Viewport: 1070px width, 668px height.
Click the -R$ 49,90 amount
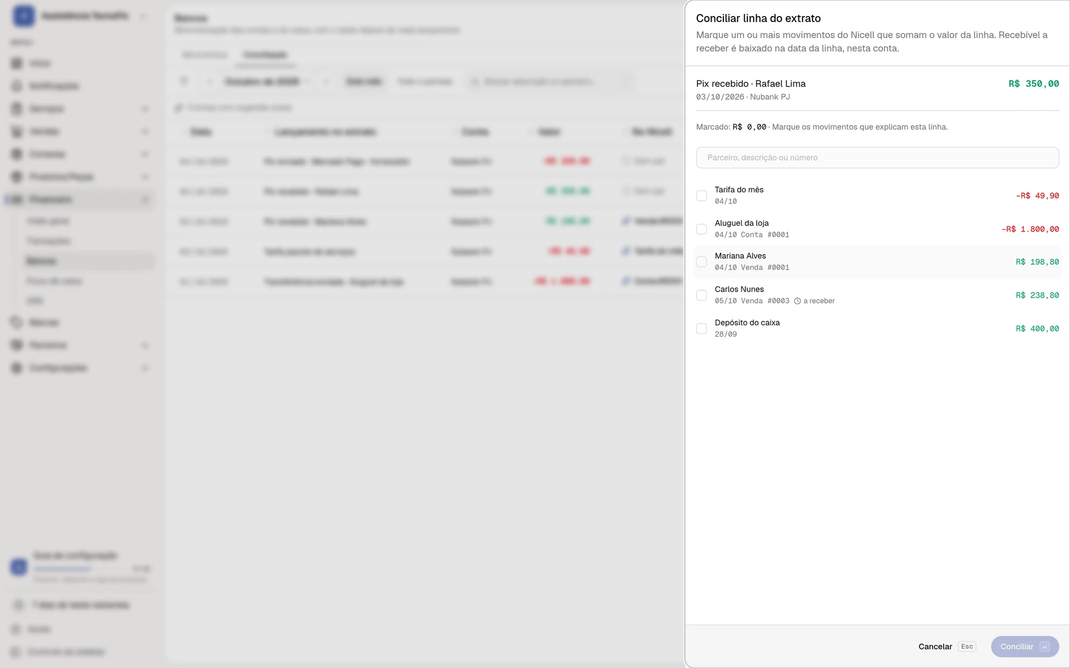coord(1037,195)
